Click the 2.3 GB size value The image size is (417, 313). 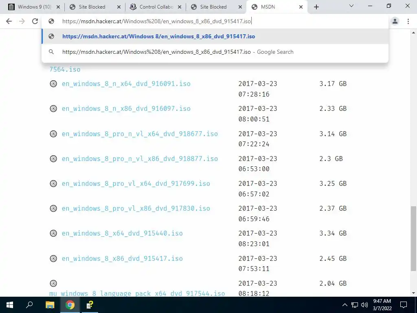coord(331,159)
